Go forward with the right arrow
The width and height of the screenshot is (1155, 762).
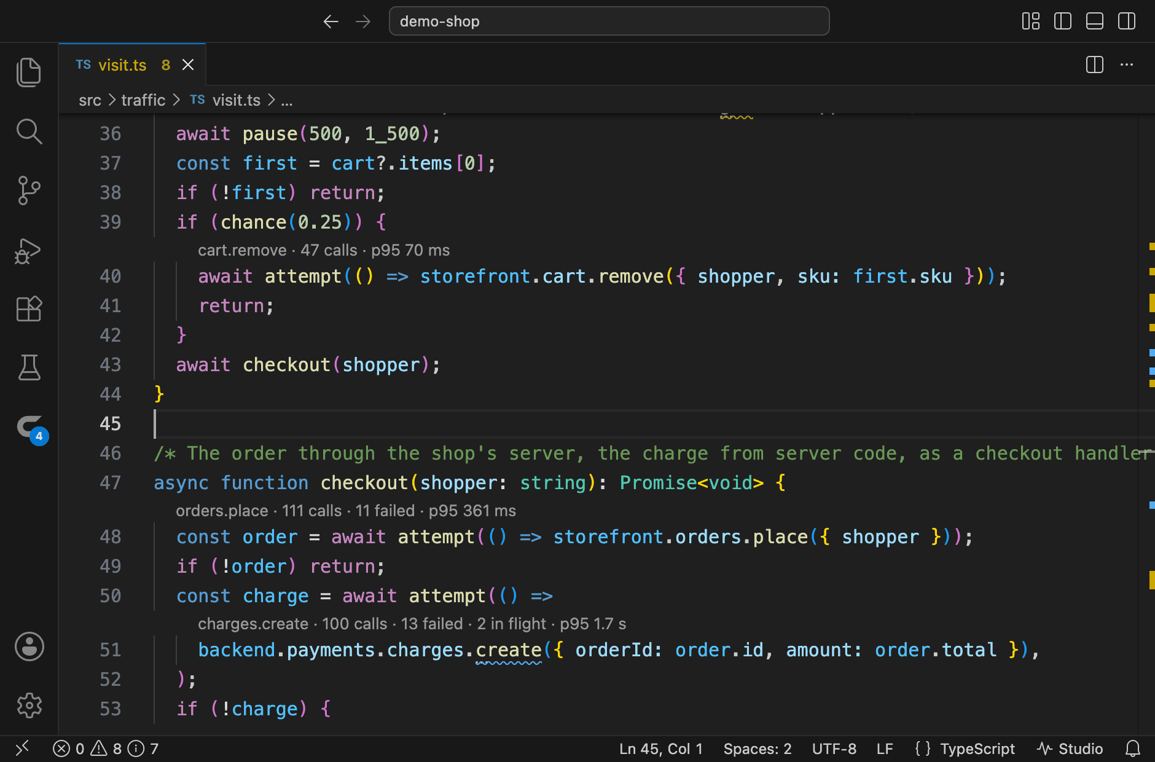(x=363, y=22)
